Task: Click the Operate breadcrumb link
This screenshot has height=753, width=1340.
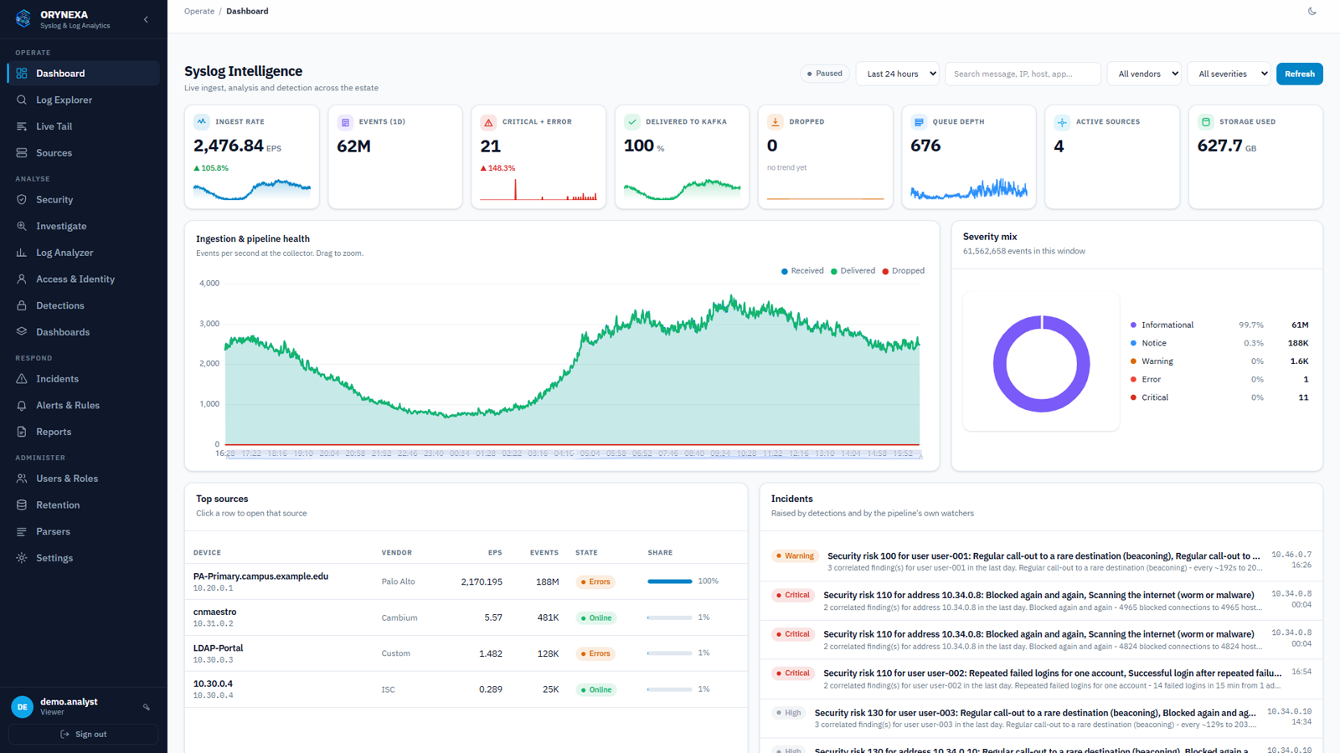Action: 199,12
